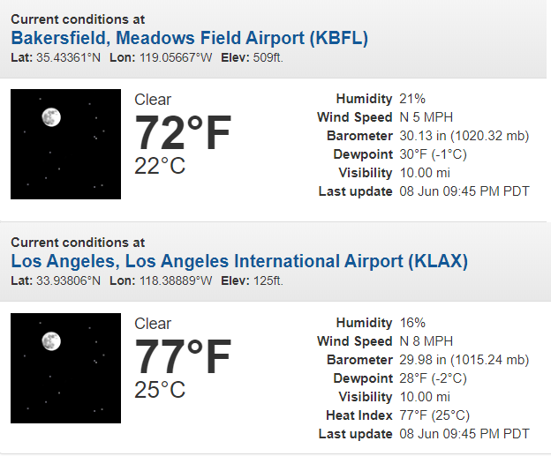Click the Bakersfield Last update timestamp

tap(464, 191)
